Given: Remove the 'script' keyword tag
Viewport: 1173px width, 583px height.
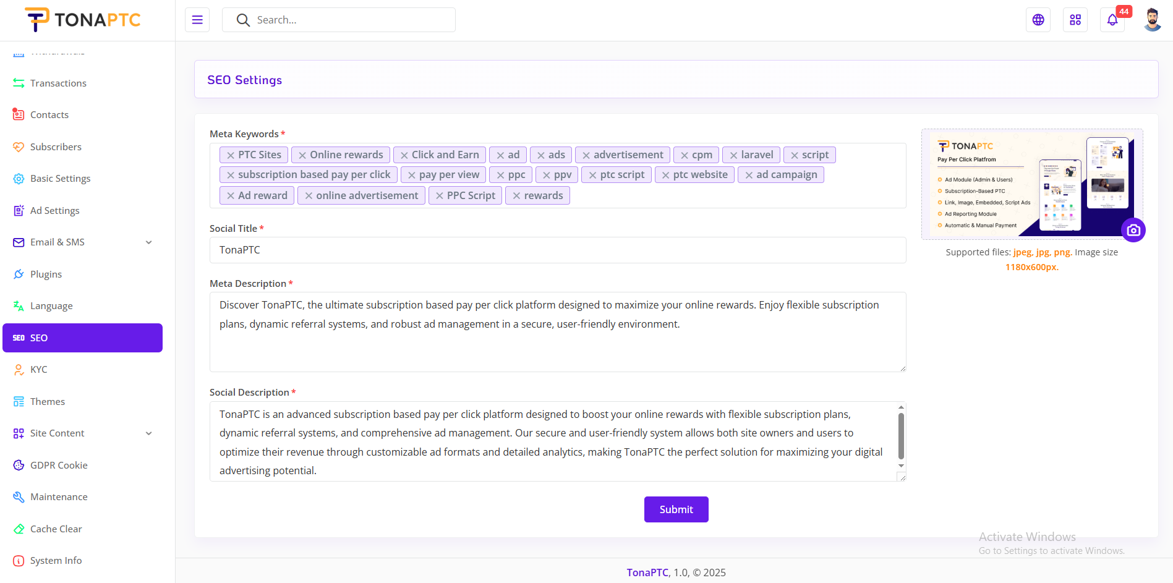Looking at the screenshot, I should (x=795, y=155).
